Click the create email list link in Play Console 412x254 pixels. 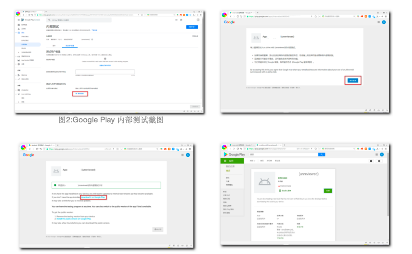pyautogui.click(x=105, y=65)
